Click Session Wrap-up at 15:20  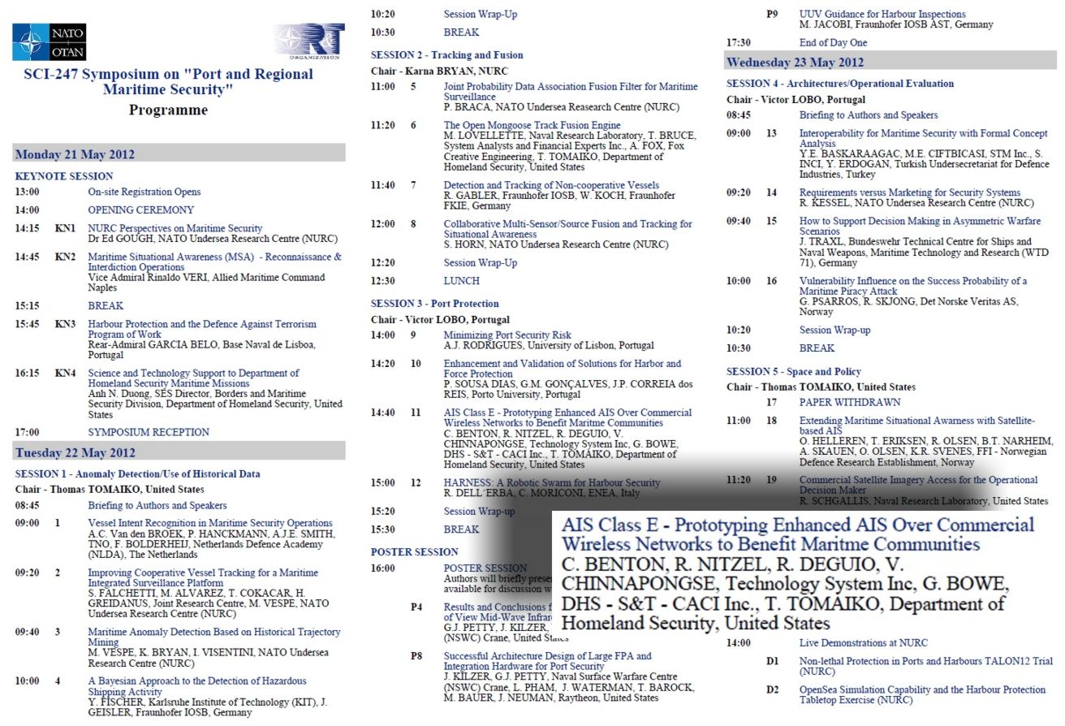point(479,512)
